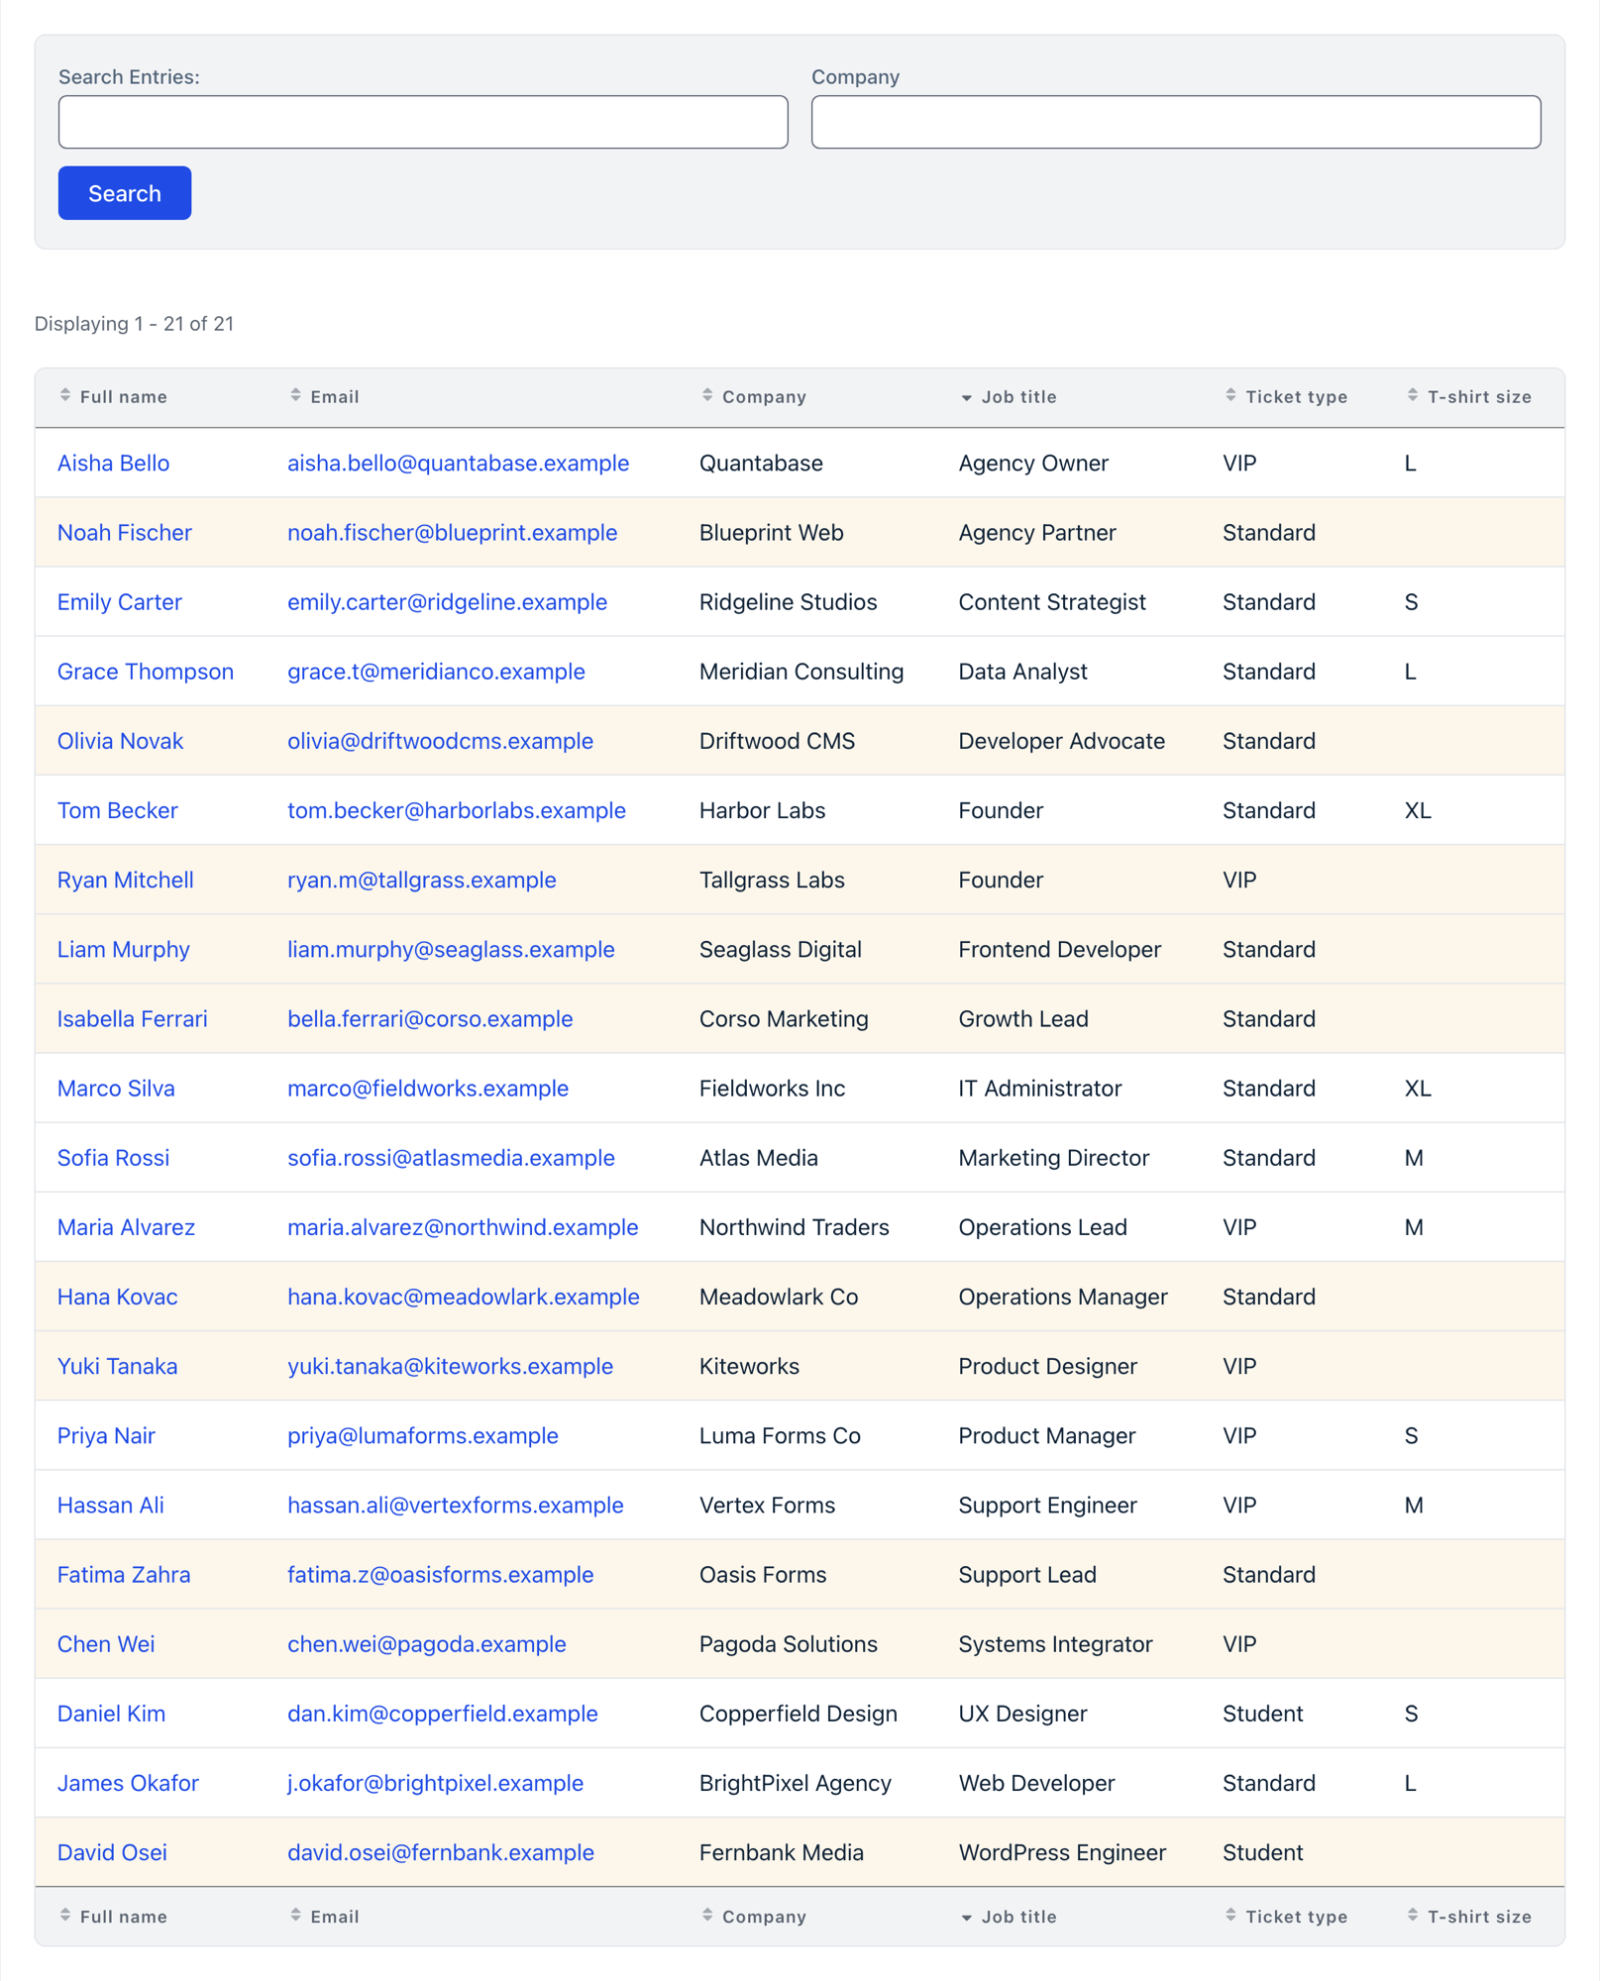This screenshot has width=1600, height=1981.
Task: Open Maria Alvarez's entry
Action: (126, 1227)
